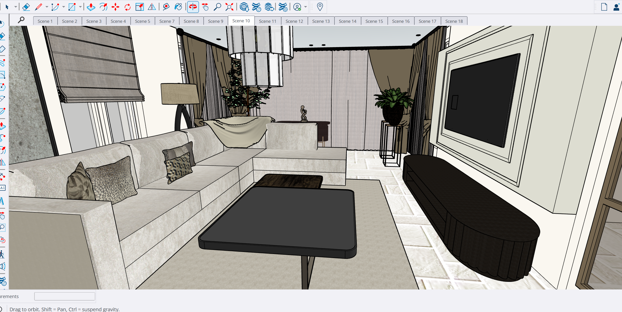Select the Rotate tool
622x312 pixels.
(128, 7)
